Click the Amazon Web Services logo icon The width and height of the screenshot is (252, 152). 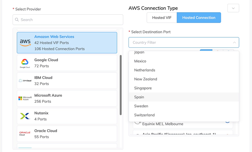25,43
